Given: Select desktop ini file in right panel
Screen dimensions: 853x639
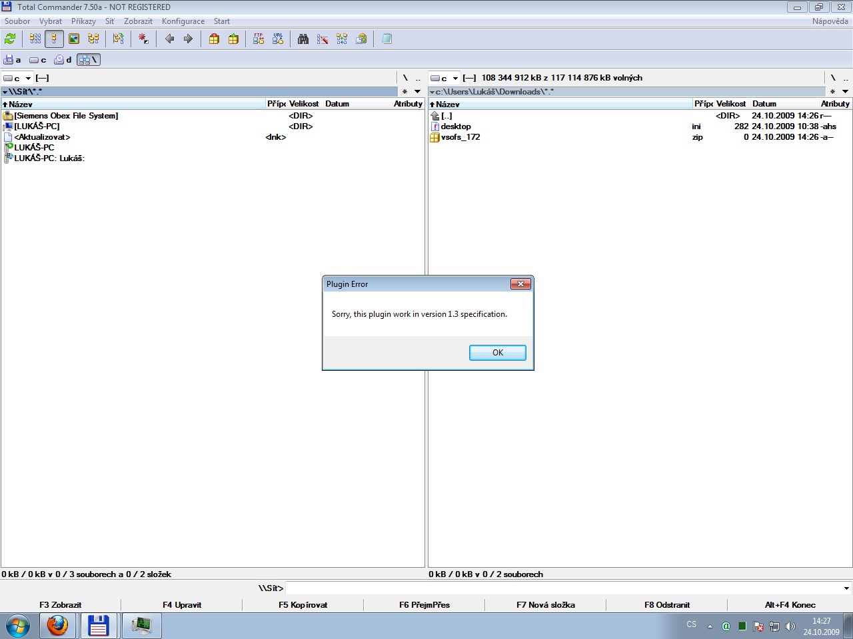Looking at the screenshot, I should (x=456, y=126).
